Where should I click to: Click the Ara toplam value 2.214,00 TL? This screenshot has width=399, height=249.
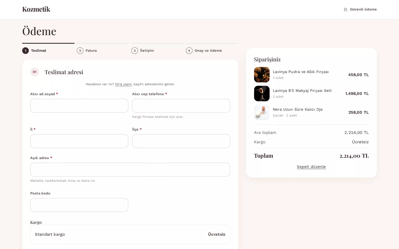pos(357,133)
